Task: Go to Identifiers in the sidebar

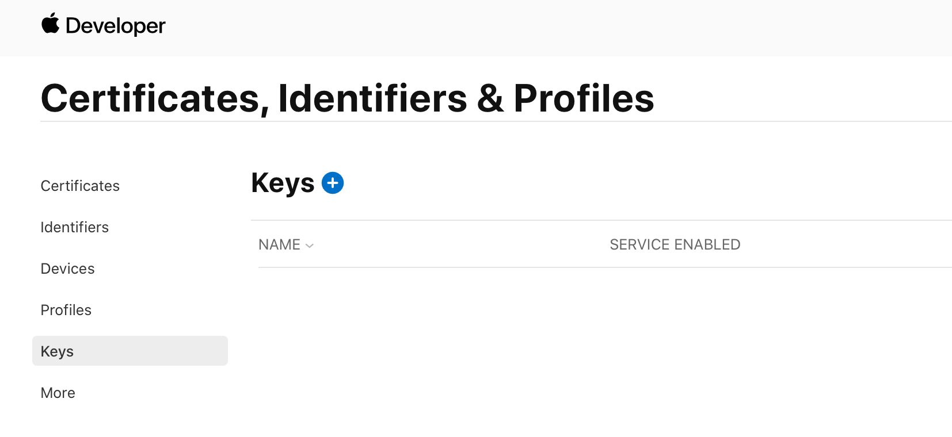Action: [75, 227]
